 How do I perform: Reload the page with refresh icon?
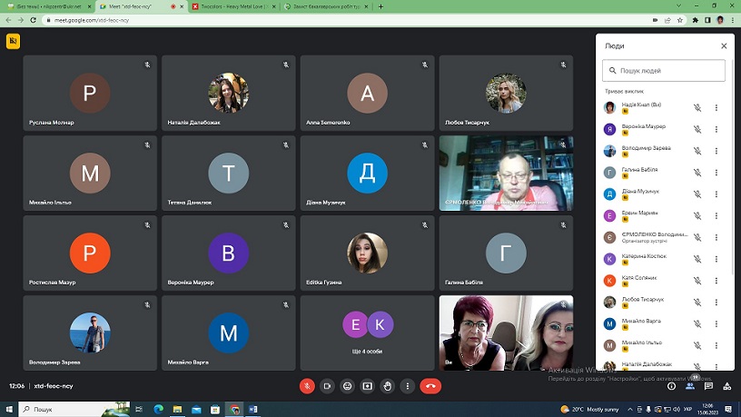33,20
